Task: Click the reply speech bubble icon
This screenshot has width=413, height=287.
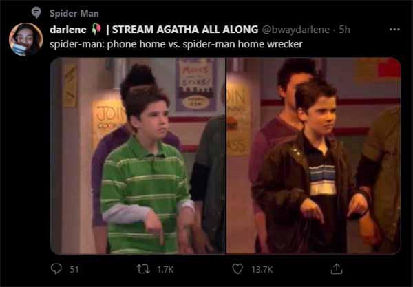Action: pos(56,269)
